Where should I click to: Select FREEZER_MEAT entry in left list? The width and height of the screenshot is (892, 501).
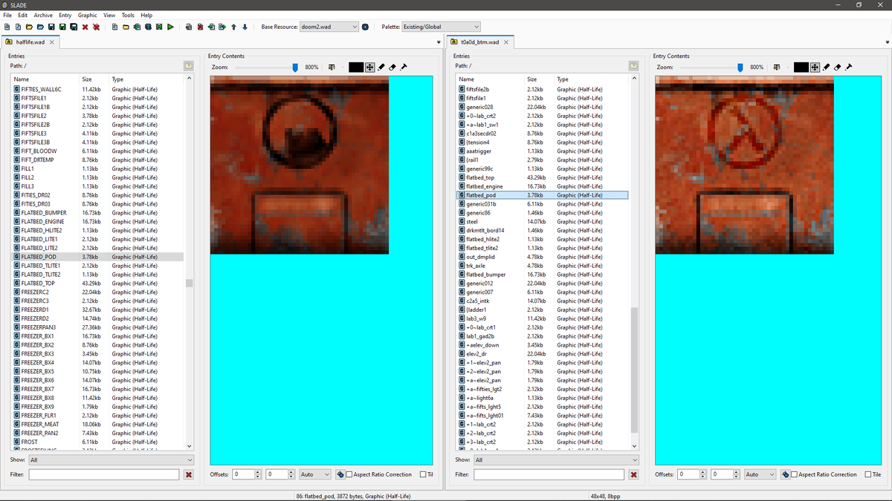coord(97,424)
